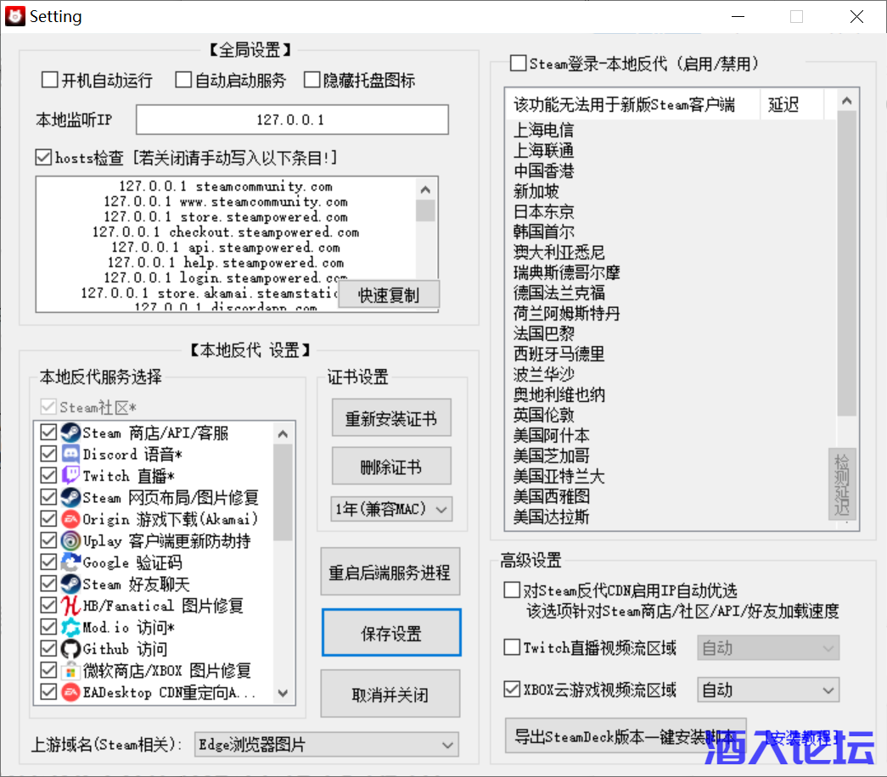Enable Steam登录-本地反代 checkbox
Viewport: 887px width, 777px height.
[x=518, y=63]
